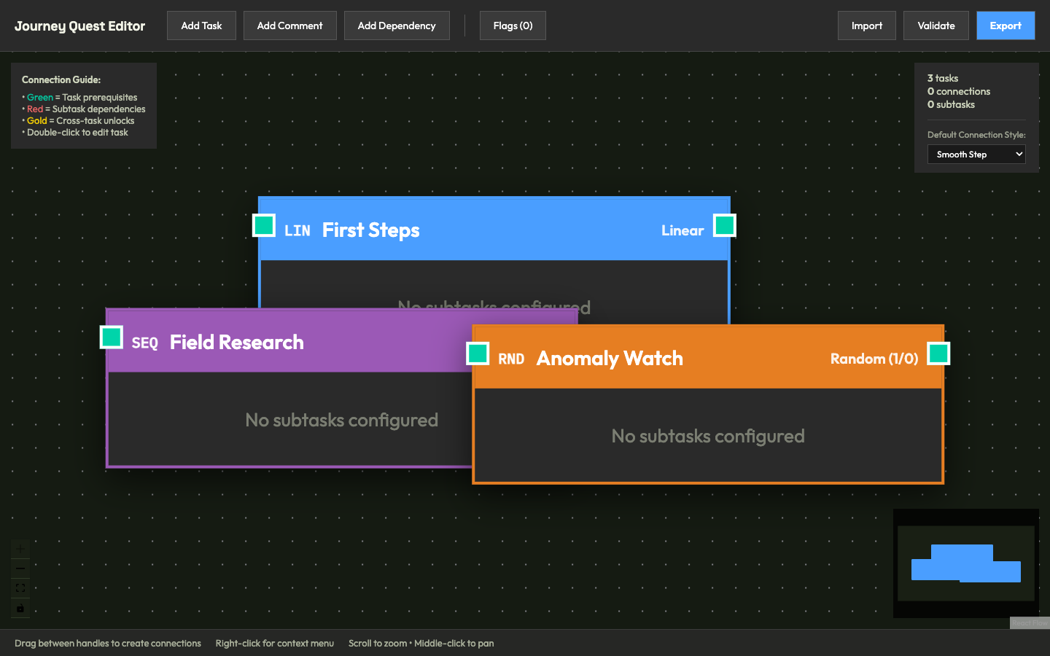
Task: Select the First Steps task header
Action: coord(494,230)
